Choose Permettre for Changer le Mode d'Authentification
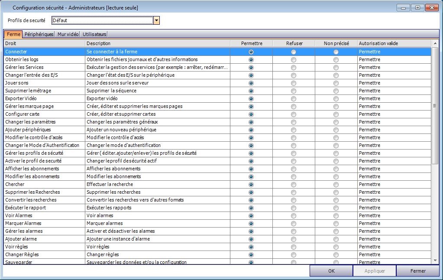 (x=251, y=146)
